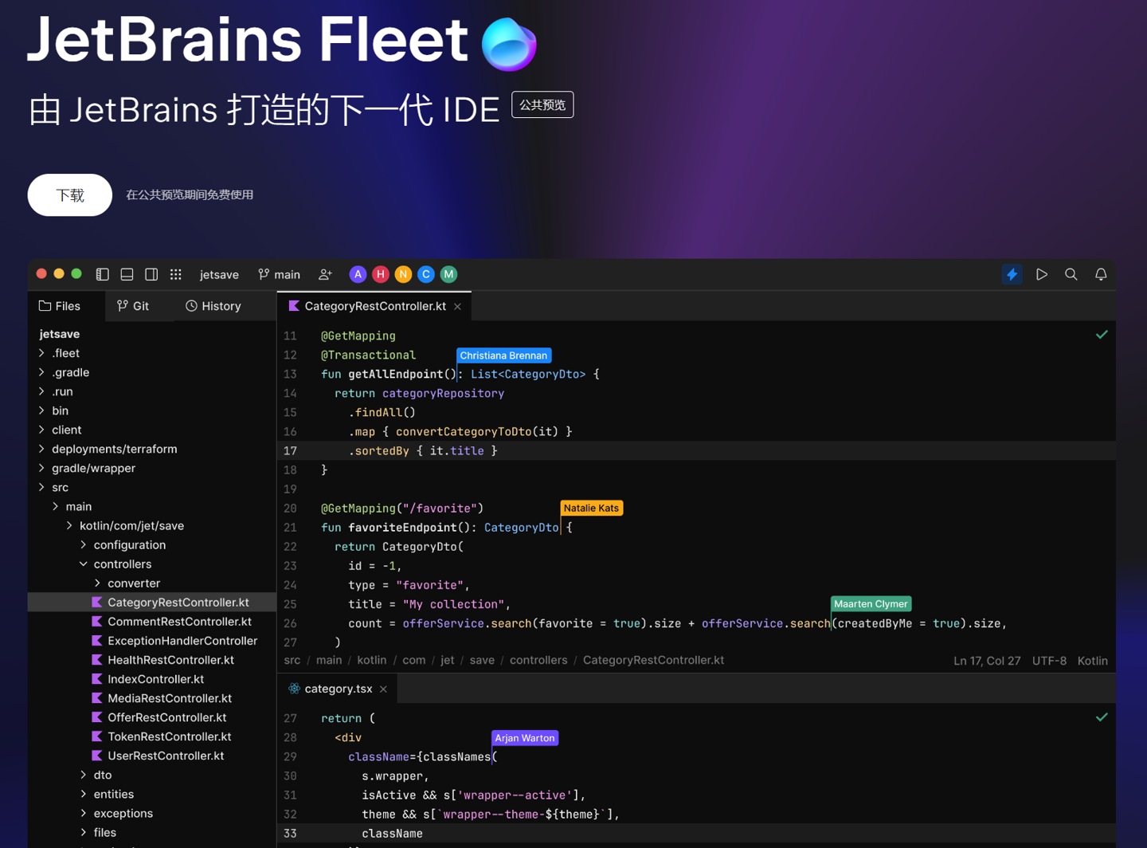Close the CategoryRestController.kt tab

[x=458, y=307]
